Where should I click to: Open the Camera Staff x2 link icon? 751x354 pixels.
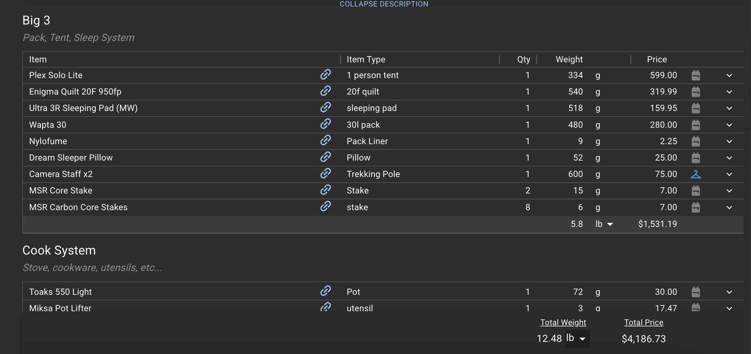coord(325,173)
